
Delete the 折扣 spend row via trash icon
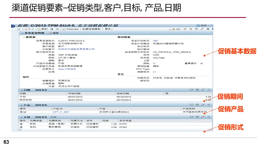[21, 124]
